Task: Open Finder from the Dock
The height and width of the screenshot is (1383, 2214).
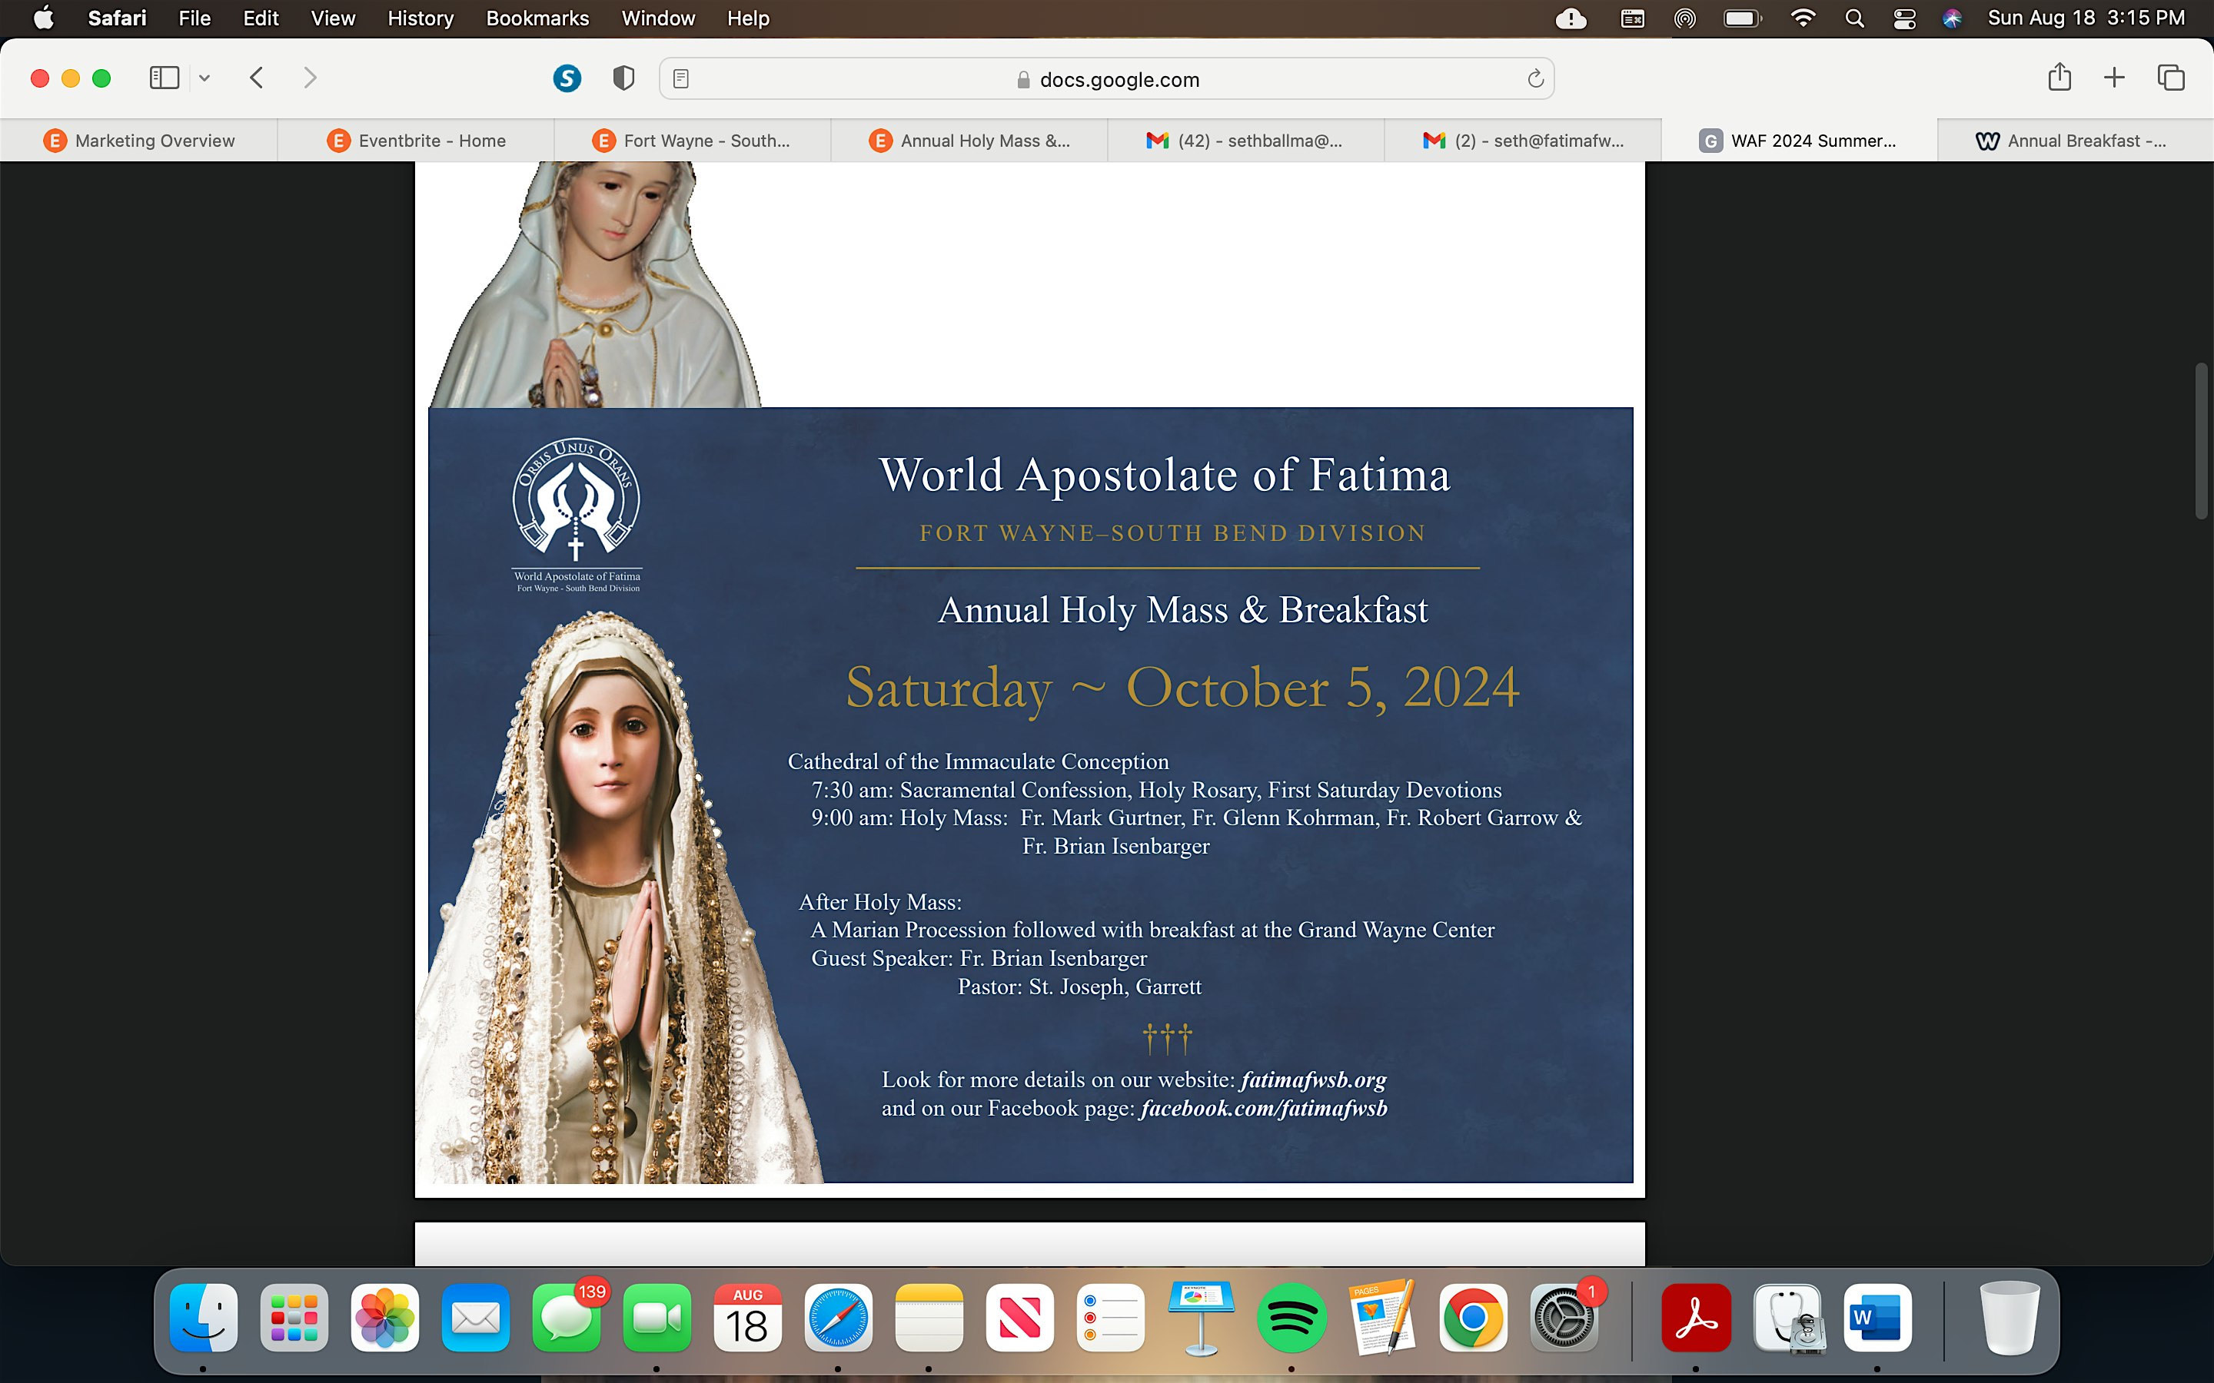Action: (x=203, y=1317)
